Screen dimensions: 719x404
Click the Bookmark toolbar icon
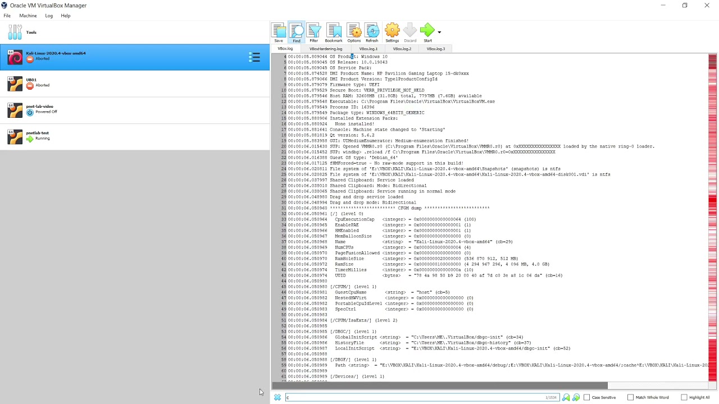pos(334,33)
